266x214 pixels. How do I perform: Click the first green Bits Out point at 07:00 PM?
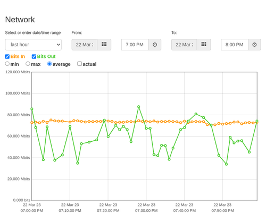tap(32, 109)
